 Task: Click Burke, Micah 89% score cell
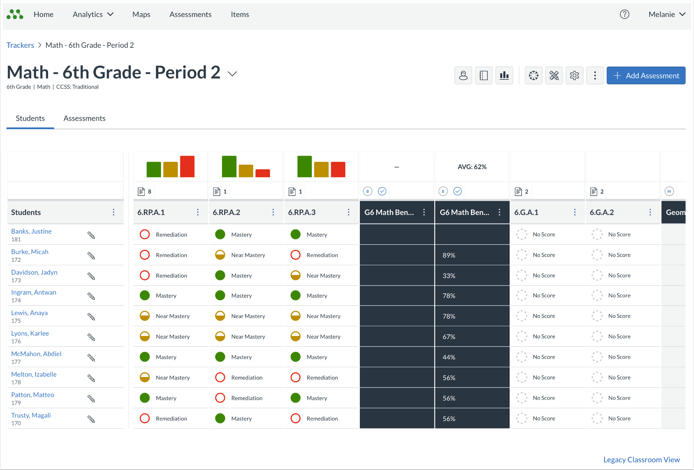point(472,255)
